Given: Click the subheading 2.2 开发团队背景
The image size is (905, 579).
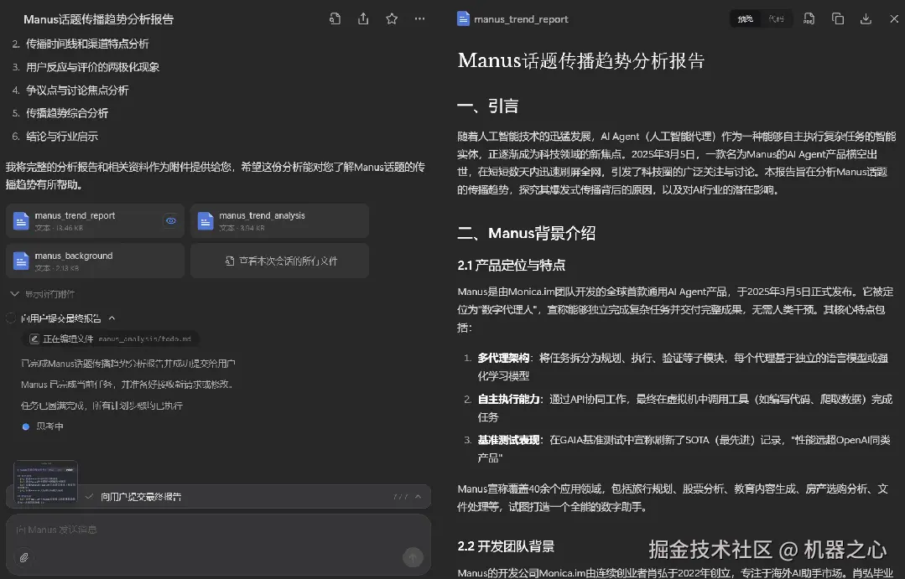Looking at the screenshot, I should (x=506, y=546).
